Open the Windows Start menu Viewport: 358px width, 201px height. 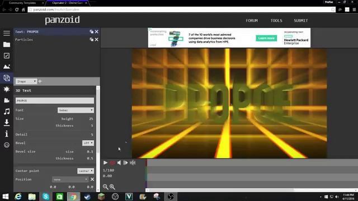[x=5, y=197]
